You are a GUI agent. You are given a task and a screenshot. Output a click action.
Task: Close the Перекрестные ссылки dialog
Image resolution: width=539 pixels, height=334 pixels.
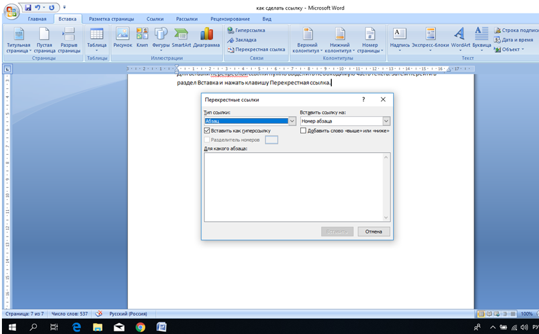[x=383, y=99]
